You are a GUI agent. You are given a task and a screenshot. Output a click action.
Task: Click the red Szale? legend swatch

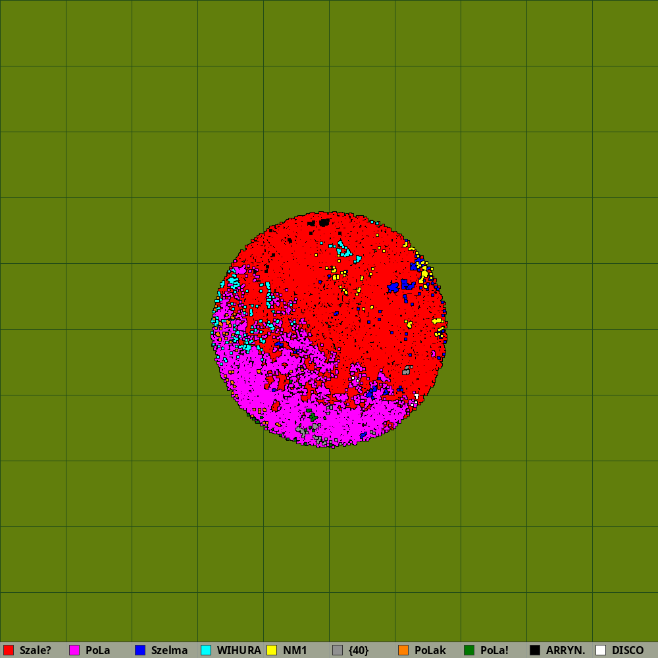coord(9,650)
